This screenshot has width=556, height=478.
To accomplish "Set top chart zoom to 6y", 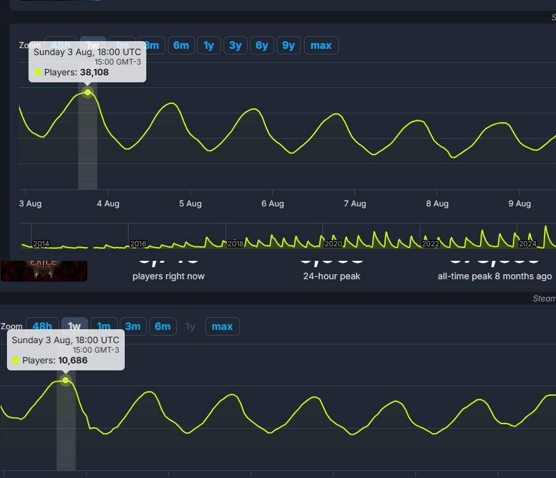I will [x=262, y=46].
